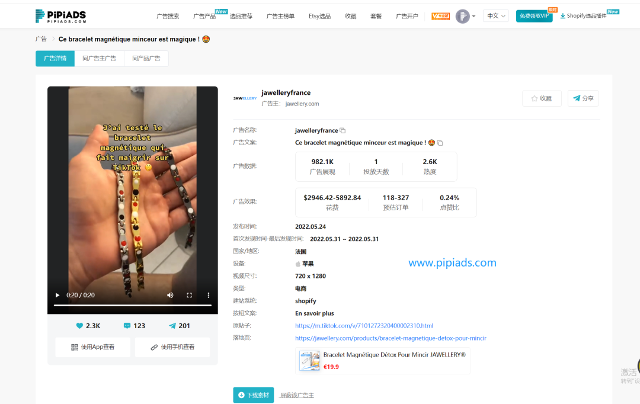640x404 pixels.
Task: Click the orange VIP badge icon
Action: [441, 17]
